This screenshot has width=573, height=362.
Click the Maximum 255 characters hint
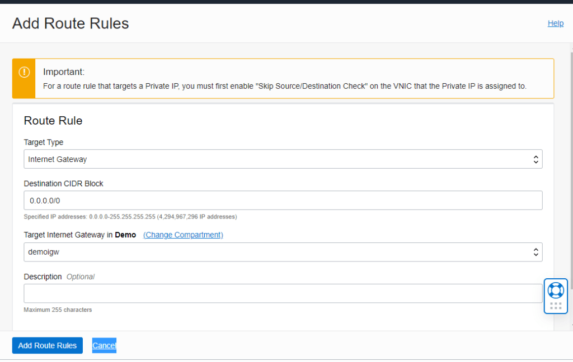[x=58, y=309]
